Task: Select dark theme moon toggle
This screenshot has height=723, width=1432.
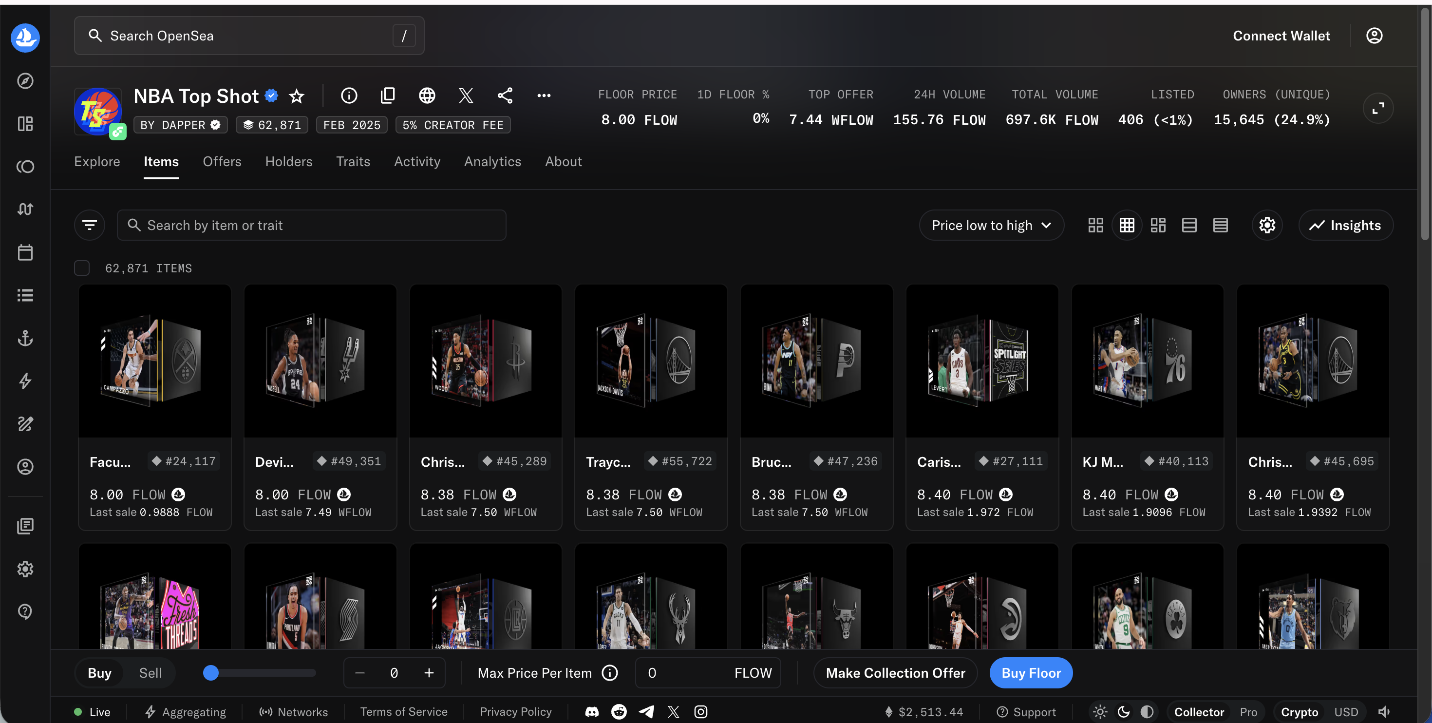Action: [x=1124, y=712]
